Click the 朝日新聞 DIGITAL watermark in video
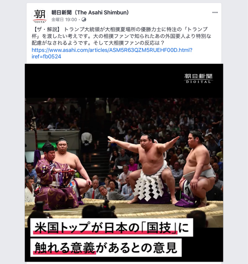The width and height of the screenshot is (248, 264). coord(198,78)
